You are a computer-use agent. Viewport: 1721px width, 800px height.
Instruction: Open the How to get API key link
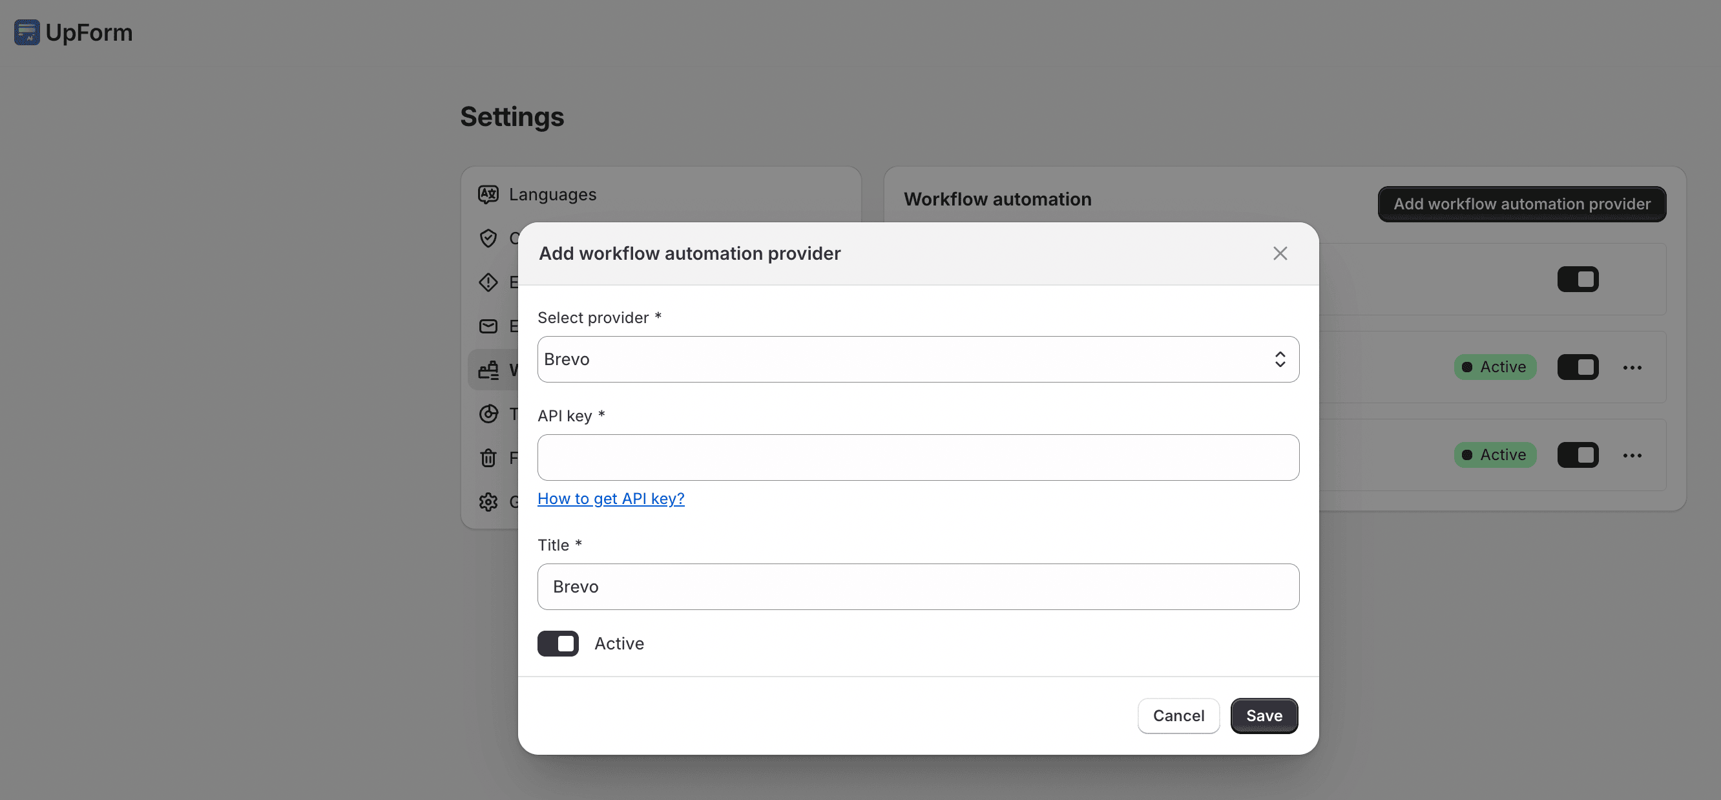[x=610, y=499]
